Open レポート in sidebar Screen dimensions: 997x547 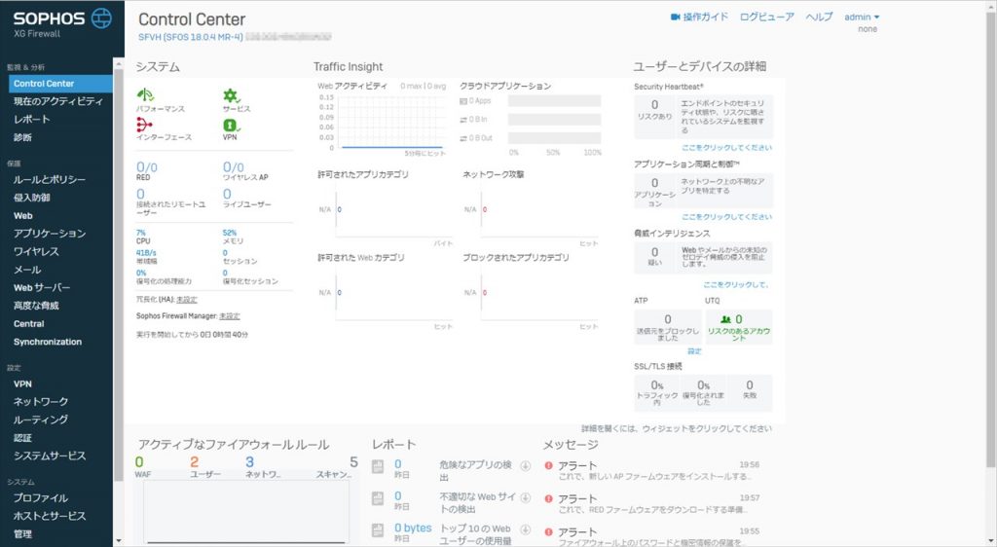(x=32, y=119)
